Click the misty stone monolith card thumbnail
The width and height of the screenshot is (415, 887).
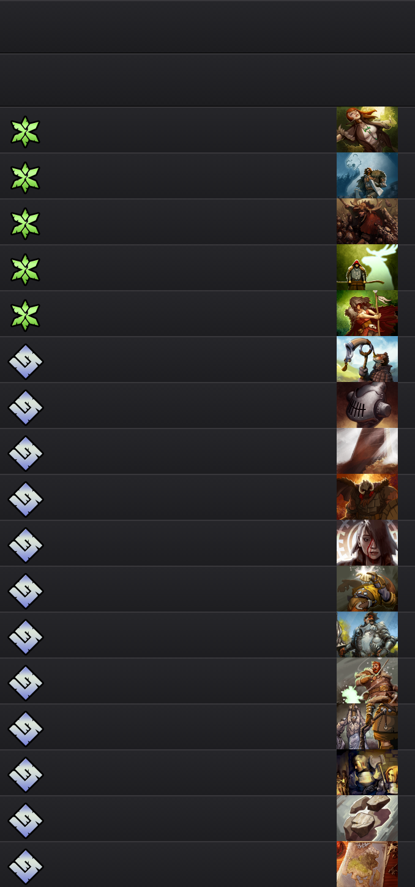pos(367,451)
